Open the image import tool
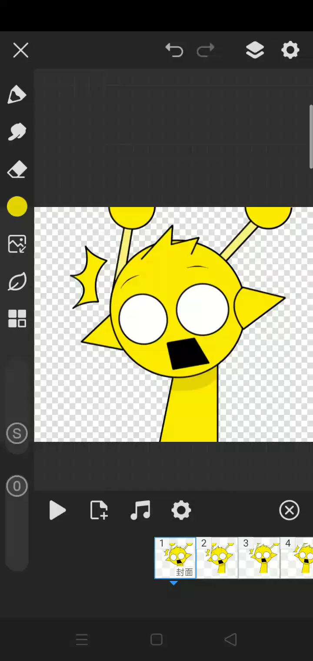 point(17,244)
